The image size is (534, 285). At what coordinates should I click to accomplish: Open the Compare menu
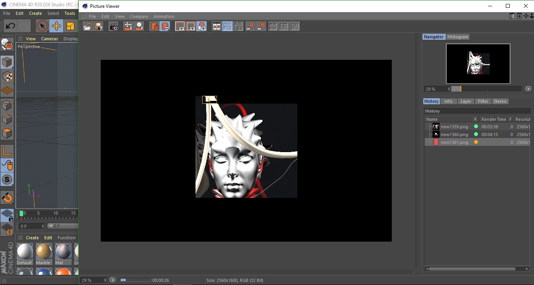(x=139, y=16)
